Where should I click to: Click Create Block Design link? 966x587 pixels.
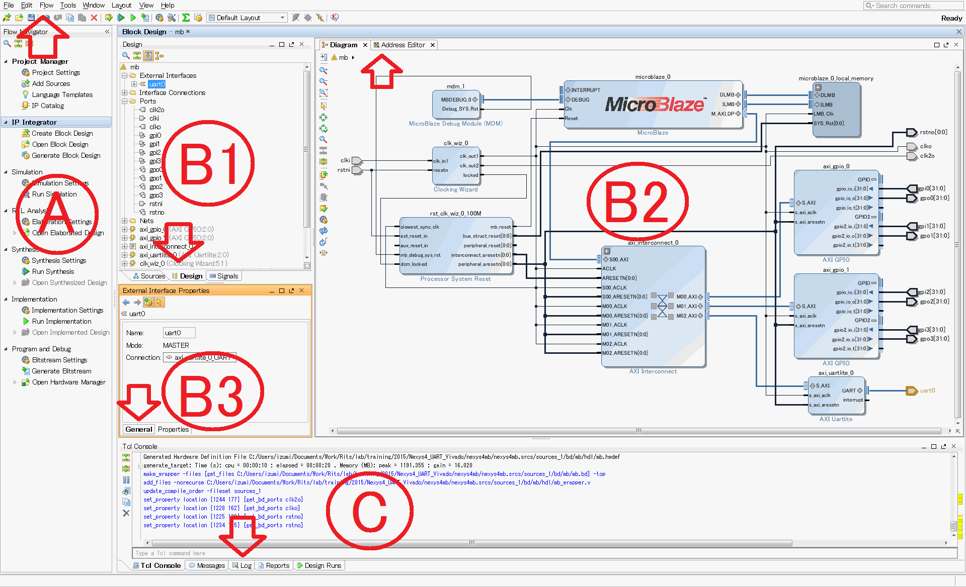click(x=62, y=133)
